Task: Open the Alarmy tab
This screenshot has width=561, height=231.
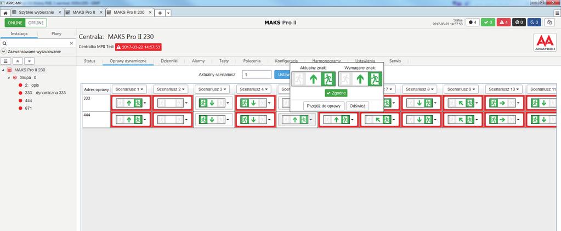Action: [x=198, y=61]
